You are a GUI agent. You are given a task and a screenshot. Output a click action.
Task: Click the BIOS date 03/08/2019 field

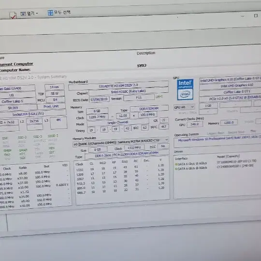click(x=99, y=100)
